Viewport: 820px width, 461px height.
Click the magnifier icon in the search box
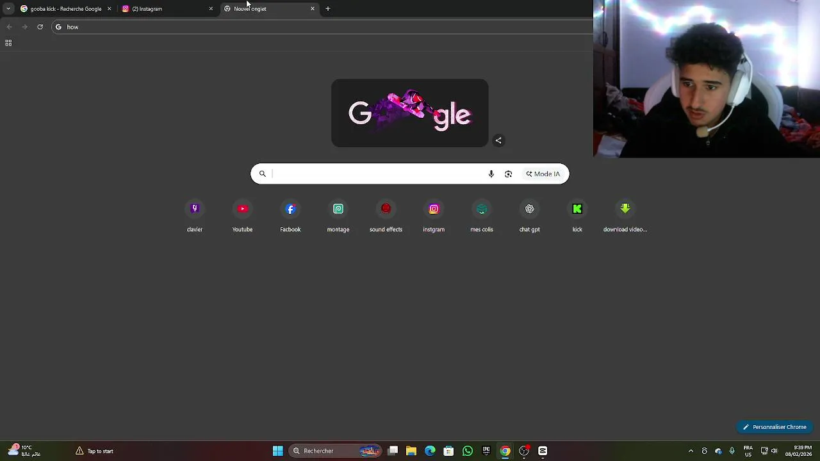tap(262, 174)
